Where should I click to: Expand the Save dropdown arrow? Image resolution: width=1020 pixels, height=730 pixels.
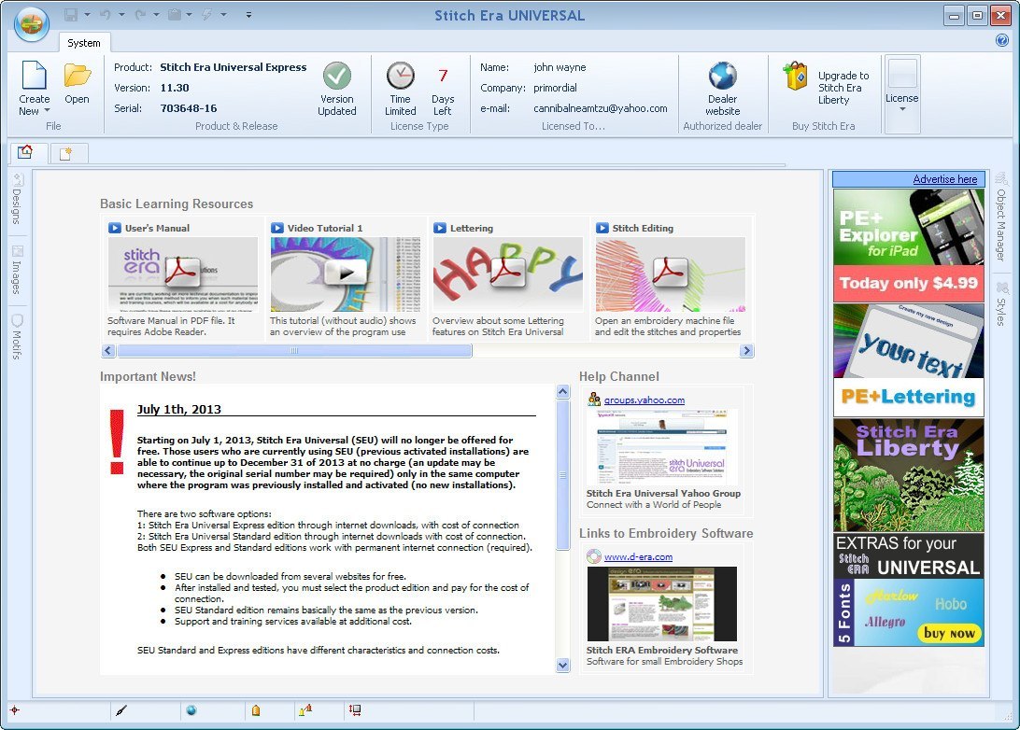(x=87, y=14)
